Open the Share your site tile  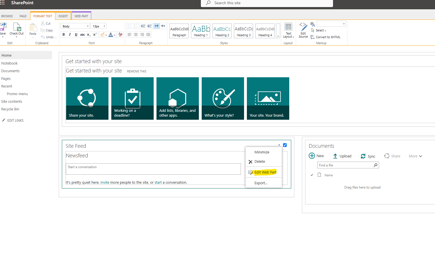point(87,98)
